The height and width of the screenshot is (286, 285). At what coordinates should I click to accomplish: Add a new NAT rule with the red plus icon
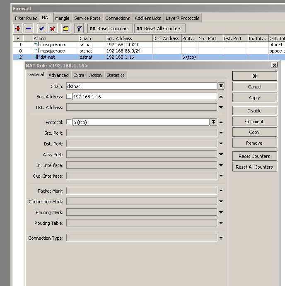click(x=18, y=29)
